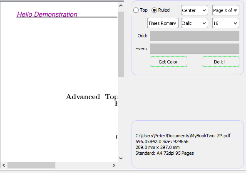Click the Odd header text field
246x173 pixels.
pos(194,36)
